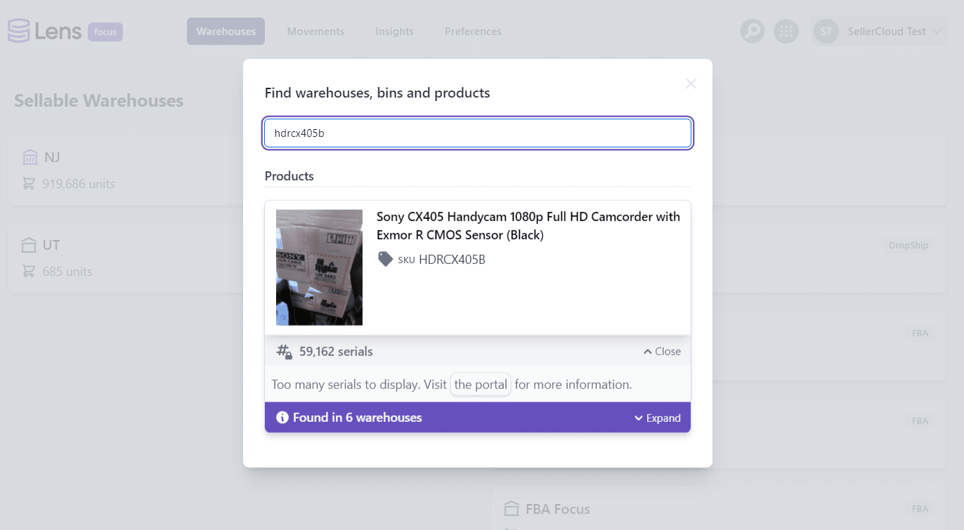Click the Sony CX405 product thumbnail
The image size is (964, 530).
319,267
